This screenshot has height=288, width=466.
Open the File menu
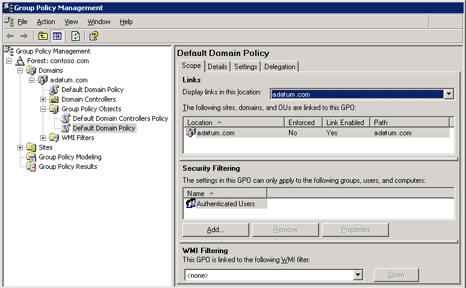22,22
